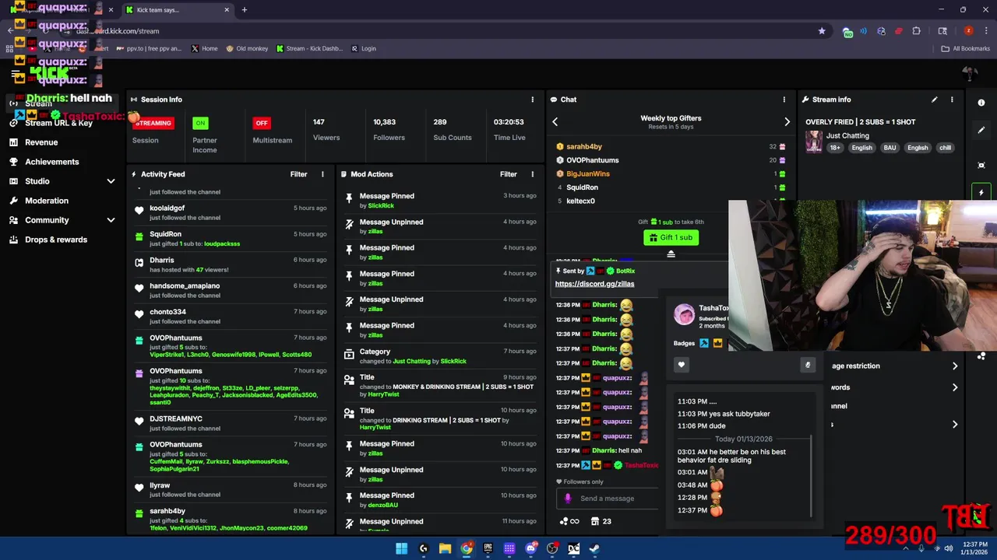Click the red STREAMING session badge
This screenshot has width=997, height=560.
(x=153, y=123)
